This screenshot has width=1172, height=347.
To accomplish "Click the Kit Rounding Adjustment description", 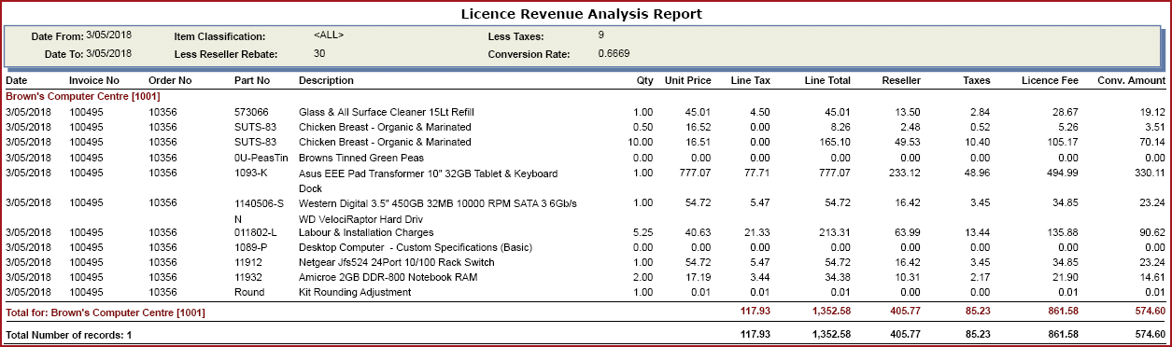I will (355, 293).
